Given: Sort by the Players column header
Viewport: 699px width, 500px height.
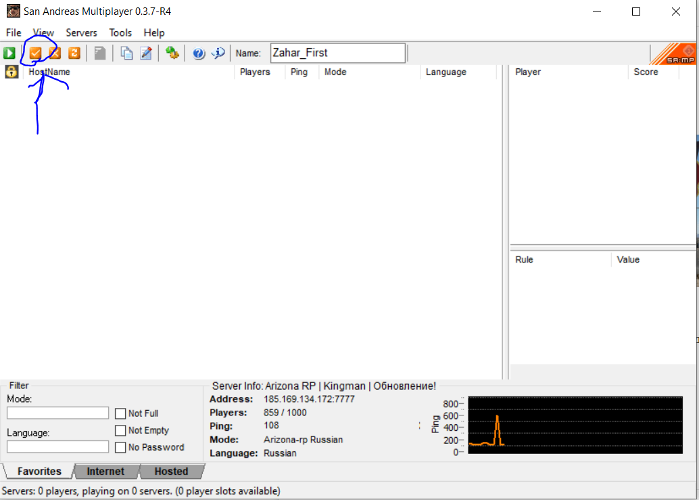Looking at the screenshot, I should (260, 72).
